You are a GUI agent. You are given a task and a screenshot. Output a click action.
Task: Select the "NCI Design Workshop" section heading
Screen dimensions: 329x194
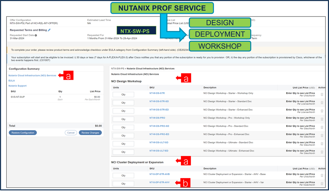click(126, 81)
